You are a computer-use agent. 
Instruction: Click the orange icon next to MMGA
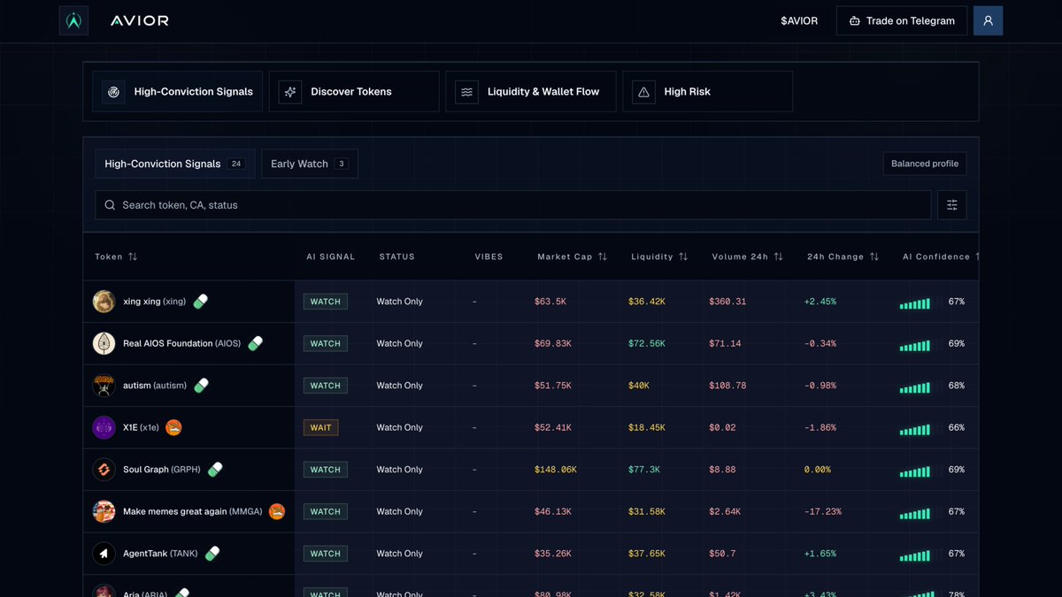[277, 511]
